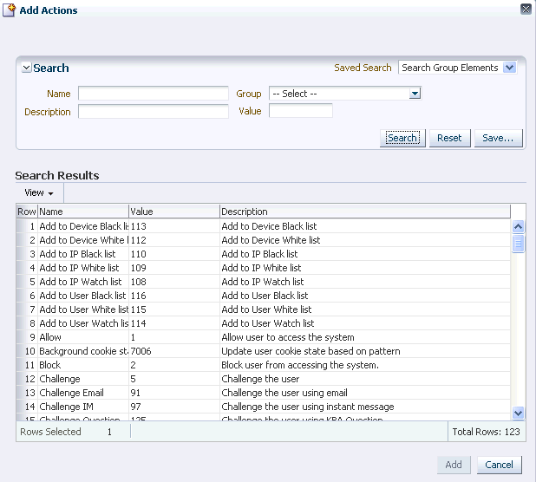Image resolution: width=536 pixels, height=482 pixels.
Task: Click the Rows Selected status text
Action: pyautogui.click(x=50, y=432)
